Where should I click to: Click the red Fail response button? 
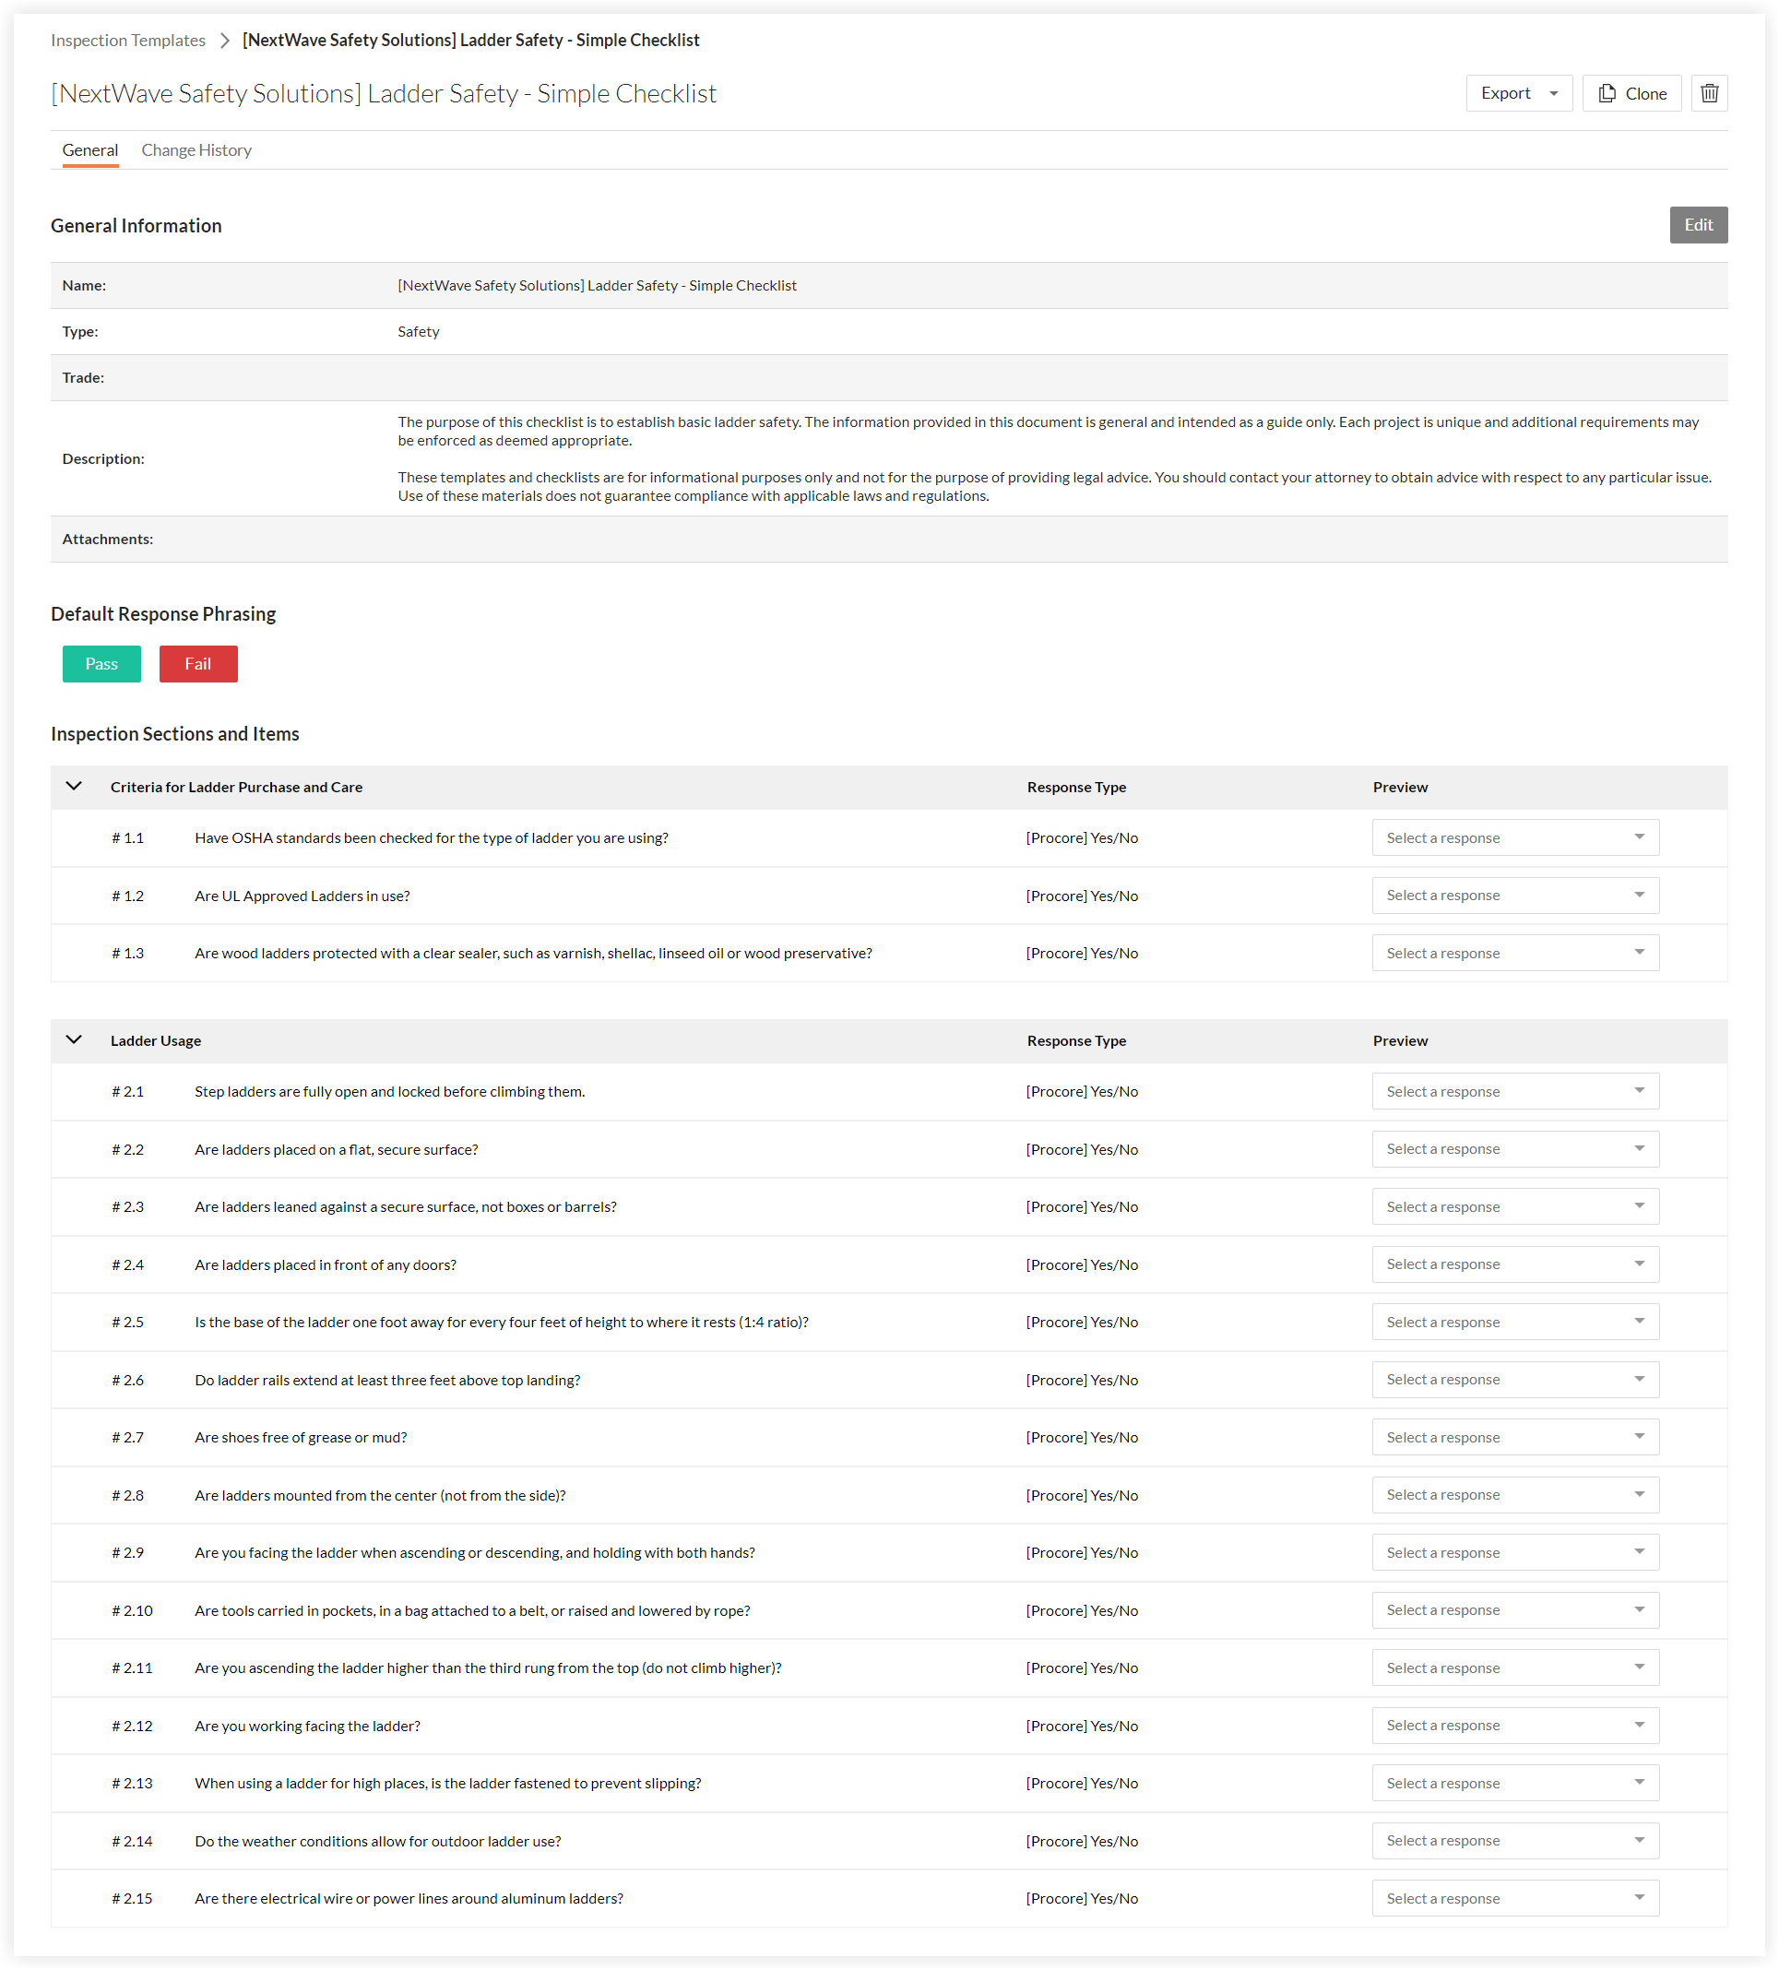198,663
